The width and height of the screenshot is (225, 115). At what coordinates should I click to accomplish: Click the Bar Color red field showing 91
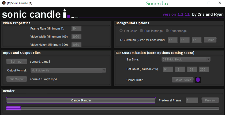pos(168,69)
